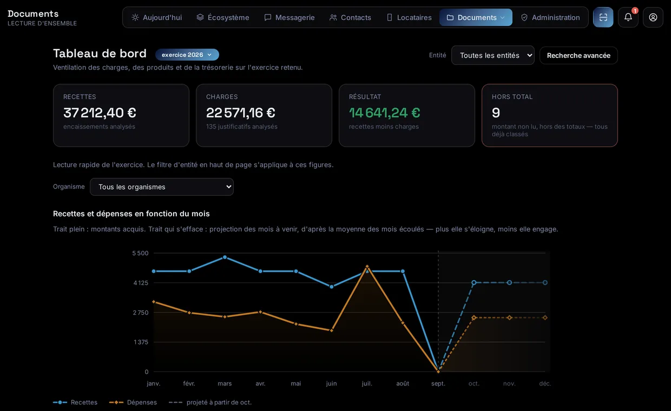Click the chart title Recettes et dépenses

(131, 214)
